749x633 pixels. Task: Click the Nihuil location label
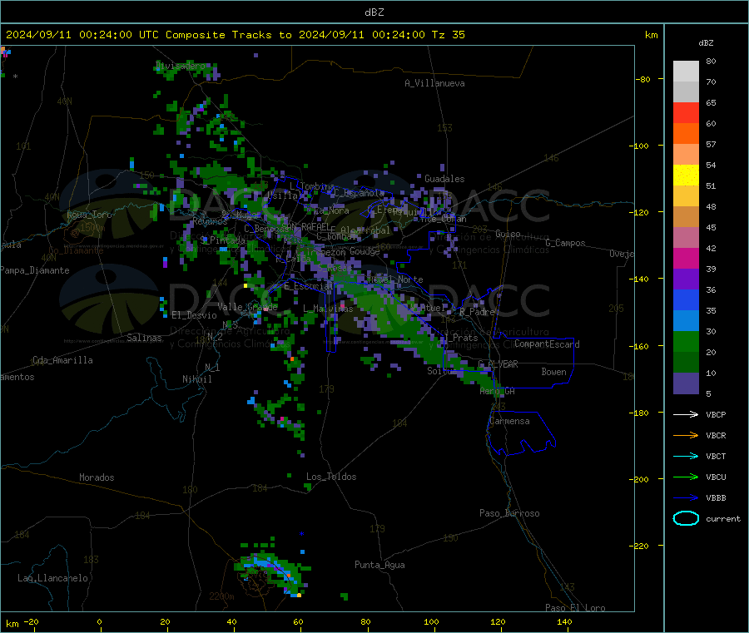tap(196, 379)
